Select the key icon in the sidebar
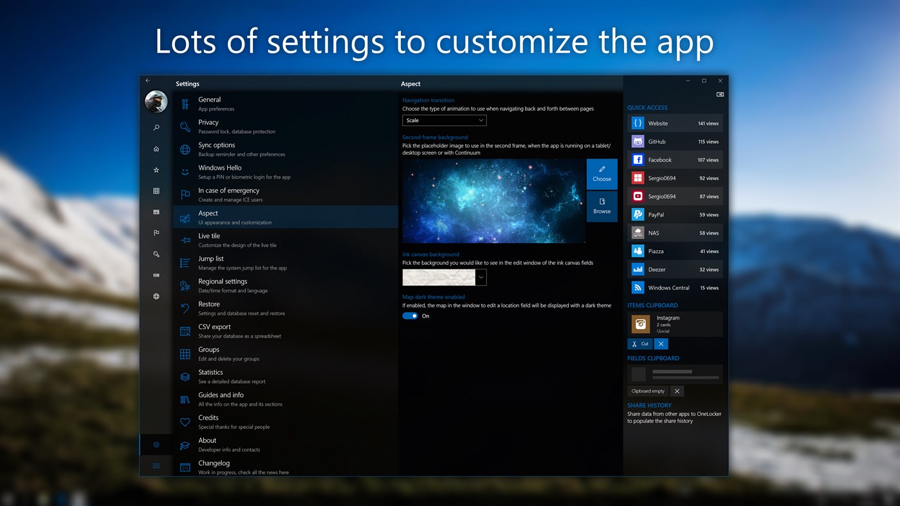The width and height of the screenshot is (900, 506). 156,254
